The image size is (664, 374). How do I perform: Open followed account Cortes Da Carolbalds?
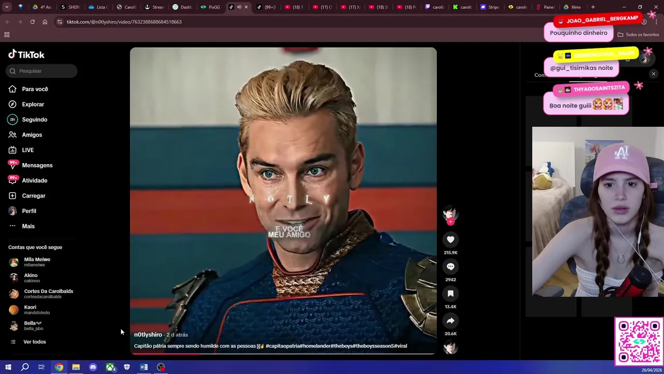click(x=41, y=293)
